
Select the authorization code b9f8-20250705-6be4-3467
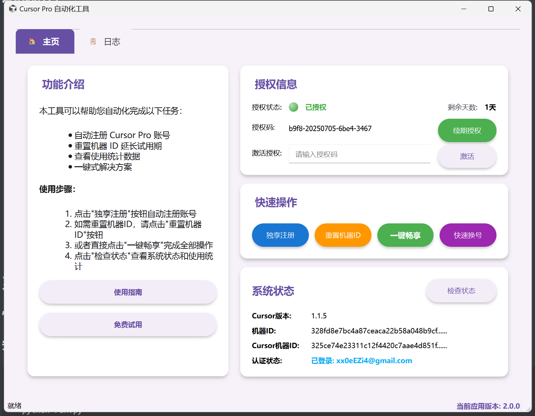point(330,128)
